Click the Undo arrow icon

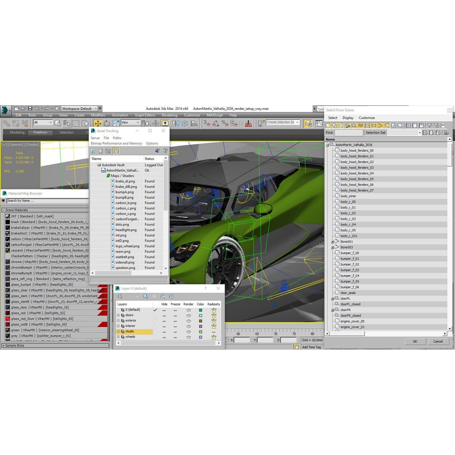(x=37, y=109)
